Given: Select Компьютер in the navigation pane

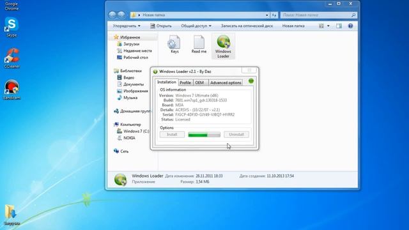Looking at the screenshot, I should click(x=130, y=125).
